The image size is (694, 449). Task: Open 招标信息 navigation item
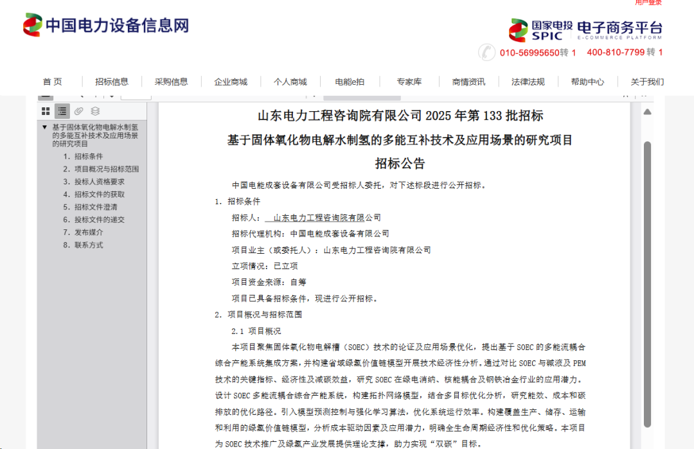click(112, 82)
